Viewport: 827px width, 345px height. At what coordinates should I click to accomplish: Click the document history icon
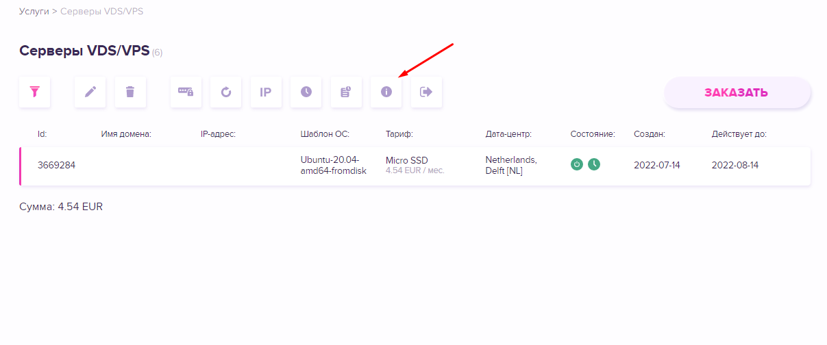346,92
